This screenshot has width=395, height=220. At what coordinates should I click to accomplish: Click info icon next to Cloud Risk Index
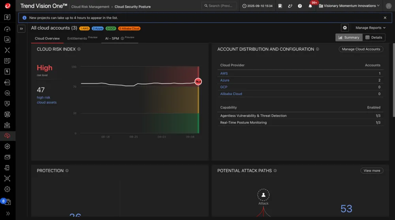tap(79, 49)
